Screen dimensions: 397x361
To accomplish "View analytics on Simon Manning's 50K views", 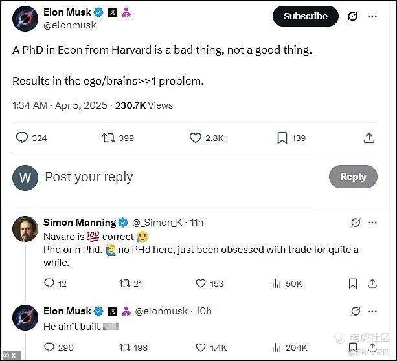I will pos(277,283).
